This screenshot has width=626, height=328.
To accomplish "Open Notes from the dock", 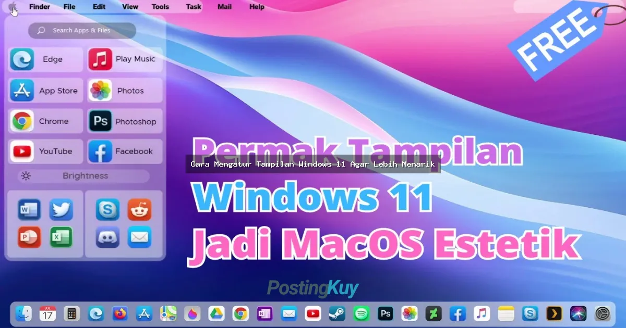I will [506, 313].
